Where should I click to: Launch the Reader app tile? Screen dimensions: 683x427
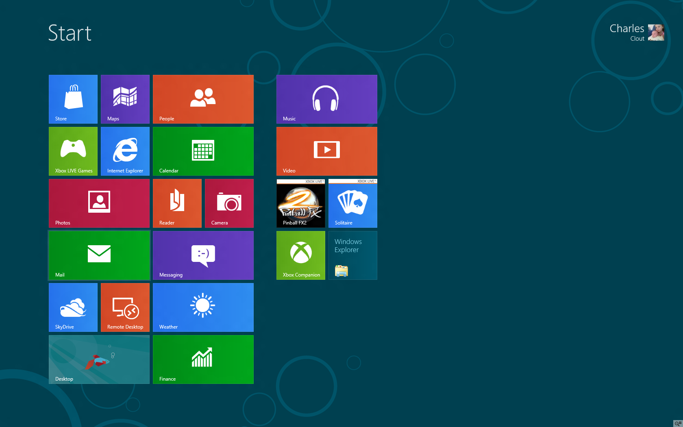177,203
